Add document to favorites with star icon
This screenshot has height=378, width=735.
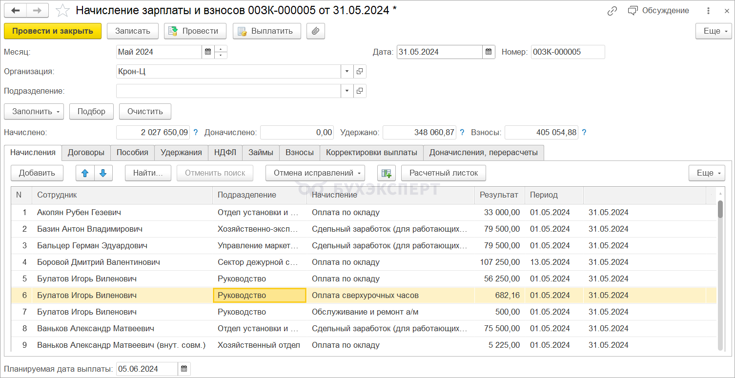(62, 10)
